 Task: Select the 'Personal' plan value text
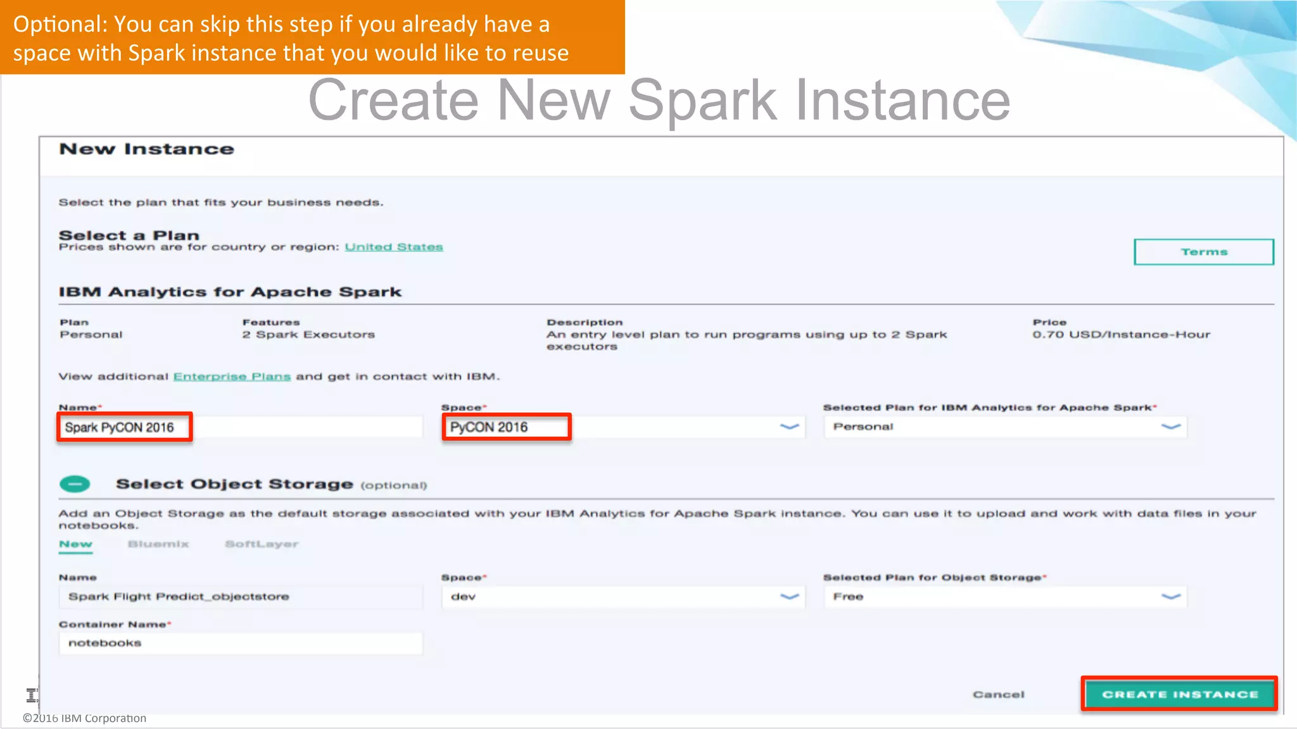[91, 334]
